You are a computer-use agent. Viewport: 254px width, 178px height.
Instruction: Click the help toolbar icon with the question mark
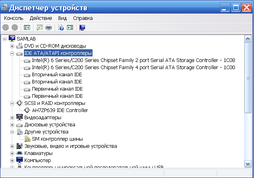(61, 27)
